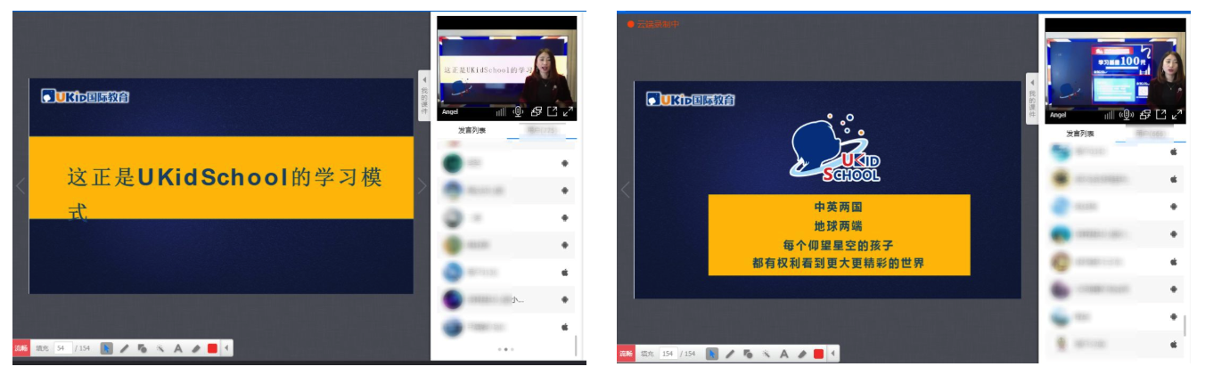Select the pointer tool in right screenshot toolbar
Screen dimensions: 1205x383
click(712, 354)
